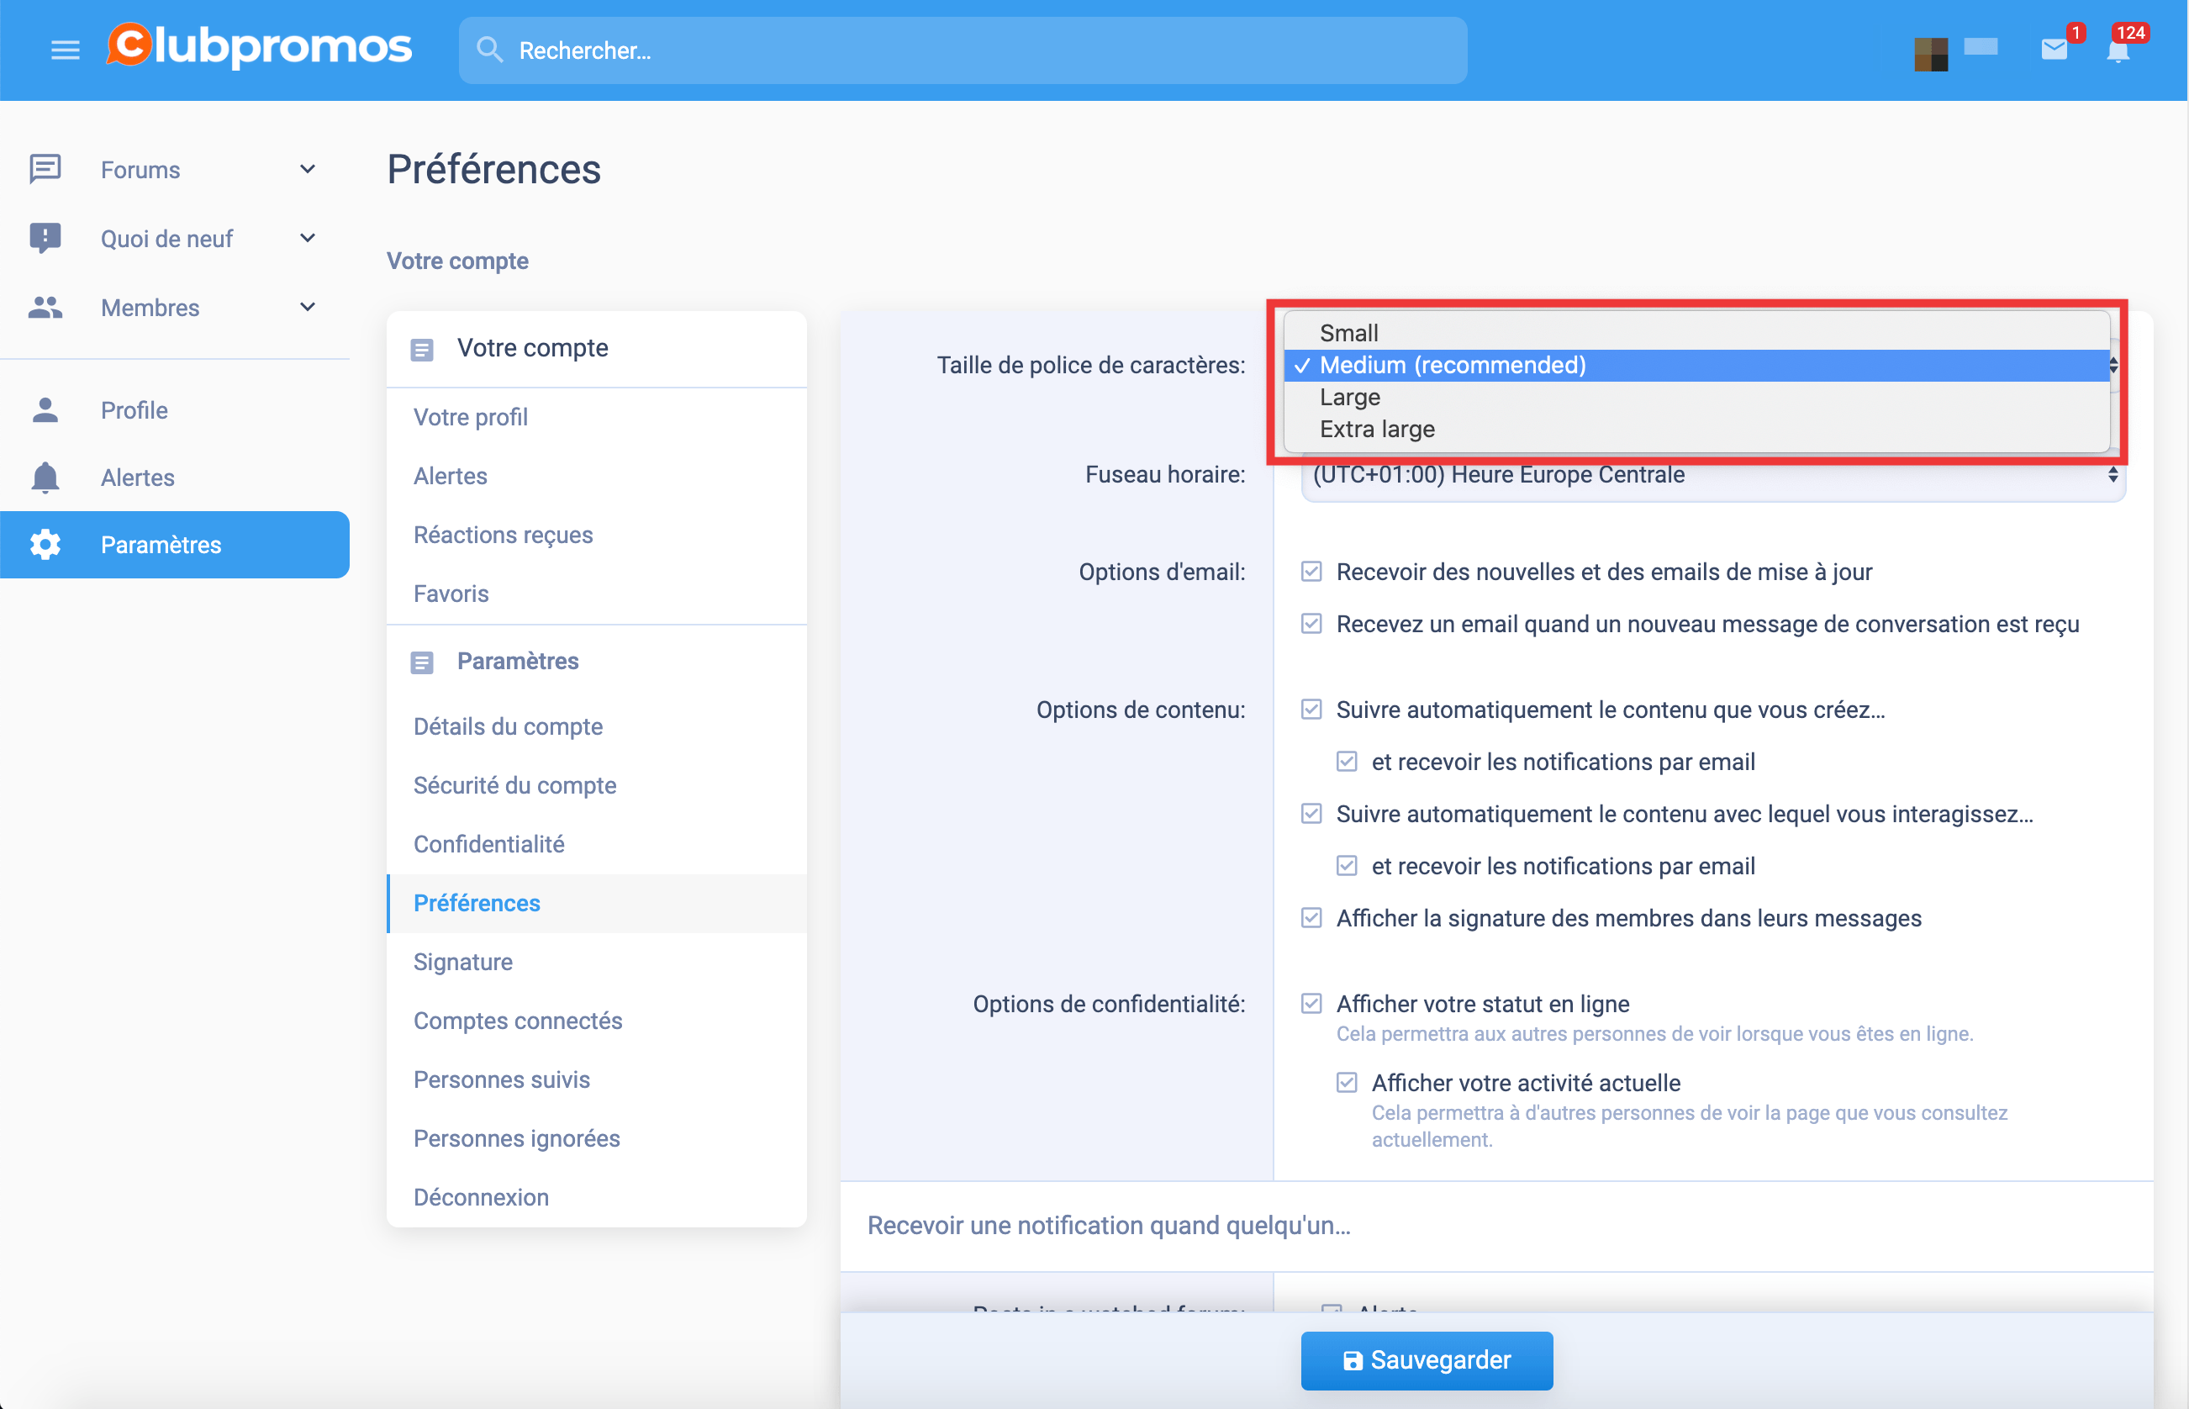Click the Déconnexion link
Viewport: 2189px width, 1409px height.
point(480,1197)
